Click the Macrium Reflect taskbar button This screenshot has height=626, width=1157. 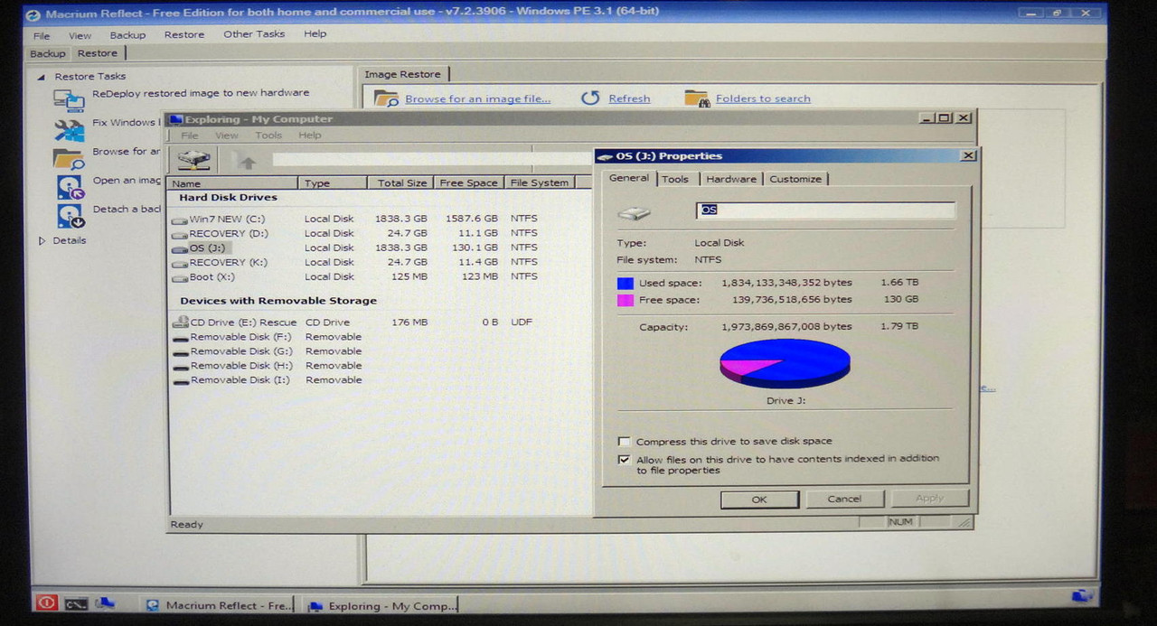(x=220, y=605)
